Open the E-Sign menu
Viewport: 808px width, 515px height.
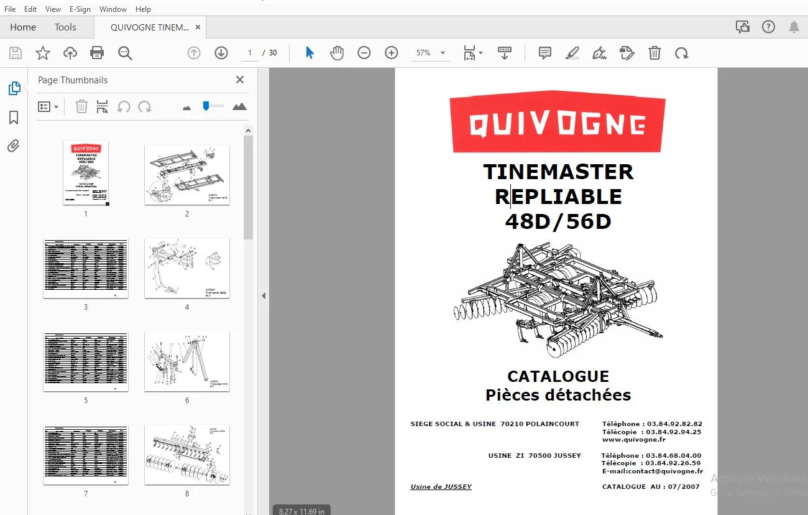(80, 9)
